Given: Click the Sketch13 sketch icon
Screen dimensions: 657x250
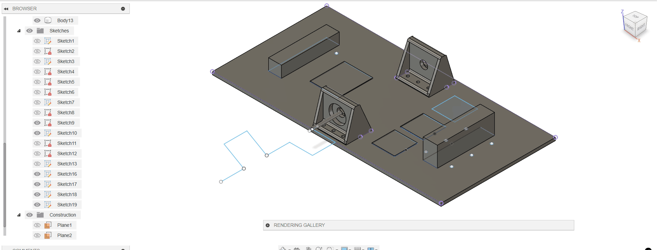Looking at the screenshot, I should click(x=48, y=164).
